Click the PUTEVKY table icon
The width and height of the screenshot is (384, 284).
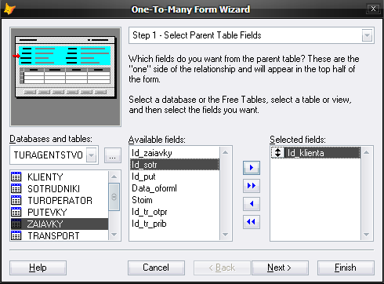click(16, 212)
